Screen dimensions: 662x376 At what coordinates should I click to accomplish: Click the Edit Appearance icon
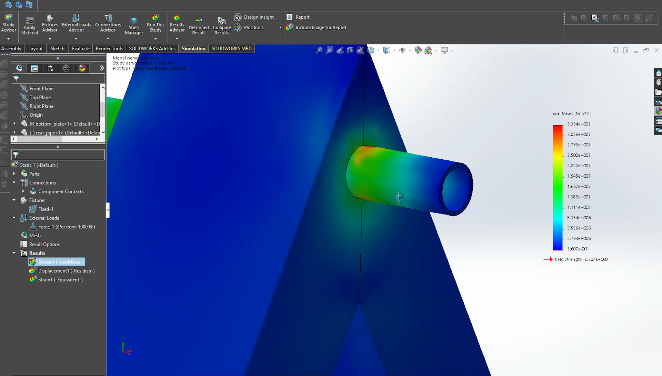[418, 50]
